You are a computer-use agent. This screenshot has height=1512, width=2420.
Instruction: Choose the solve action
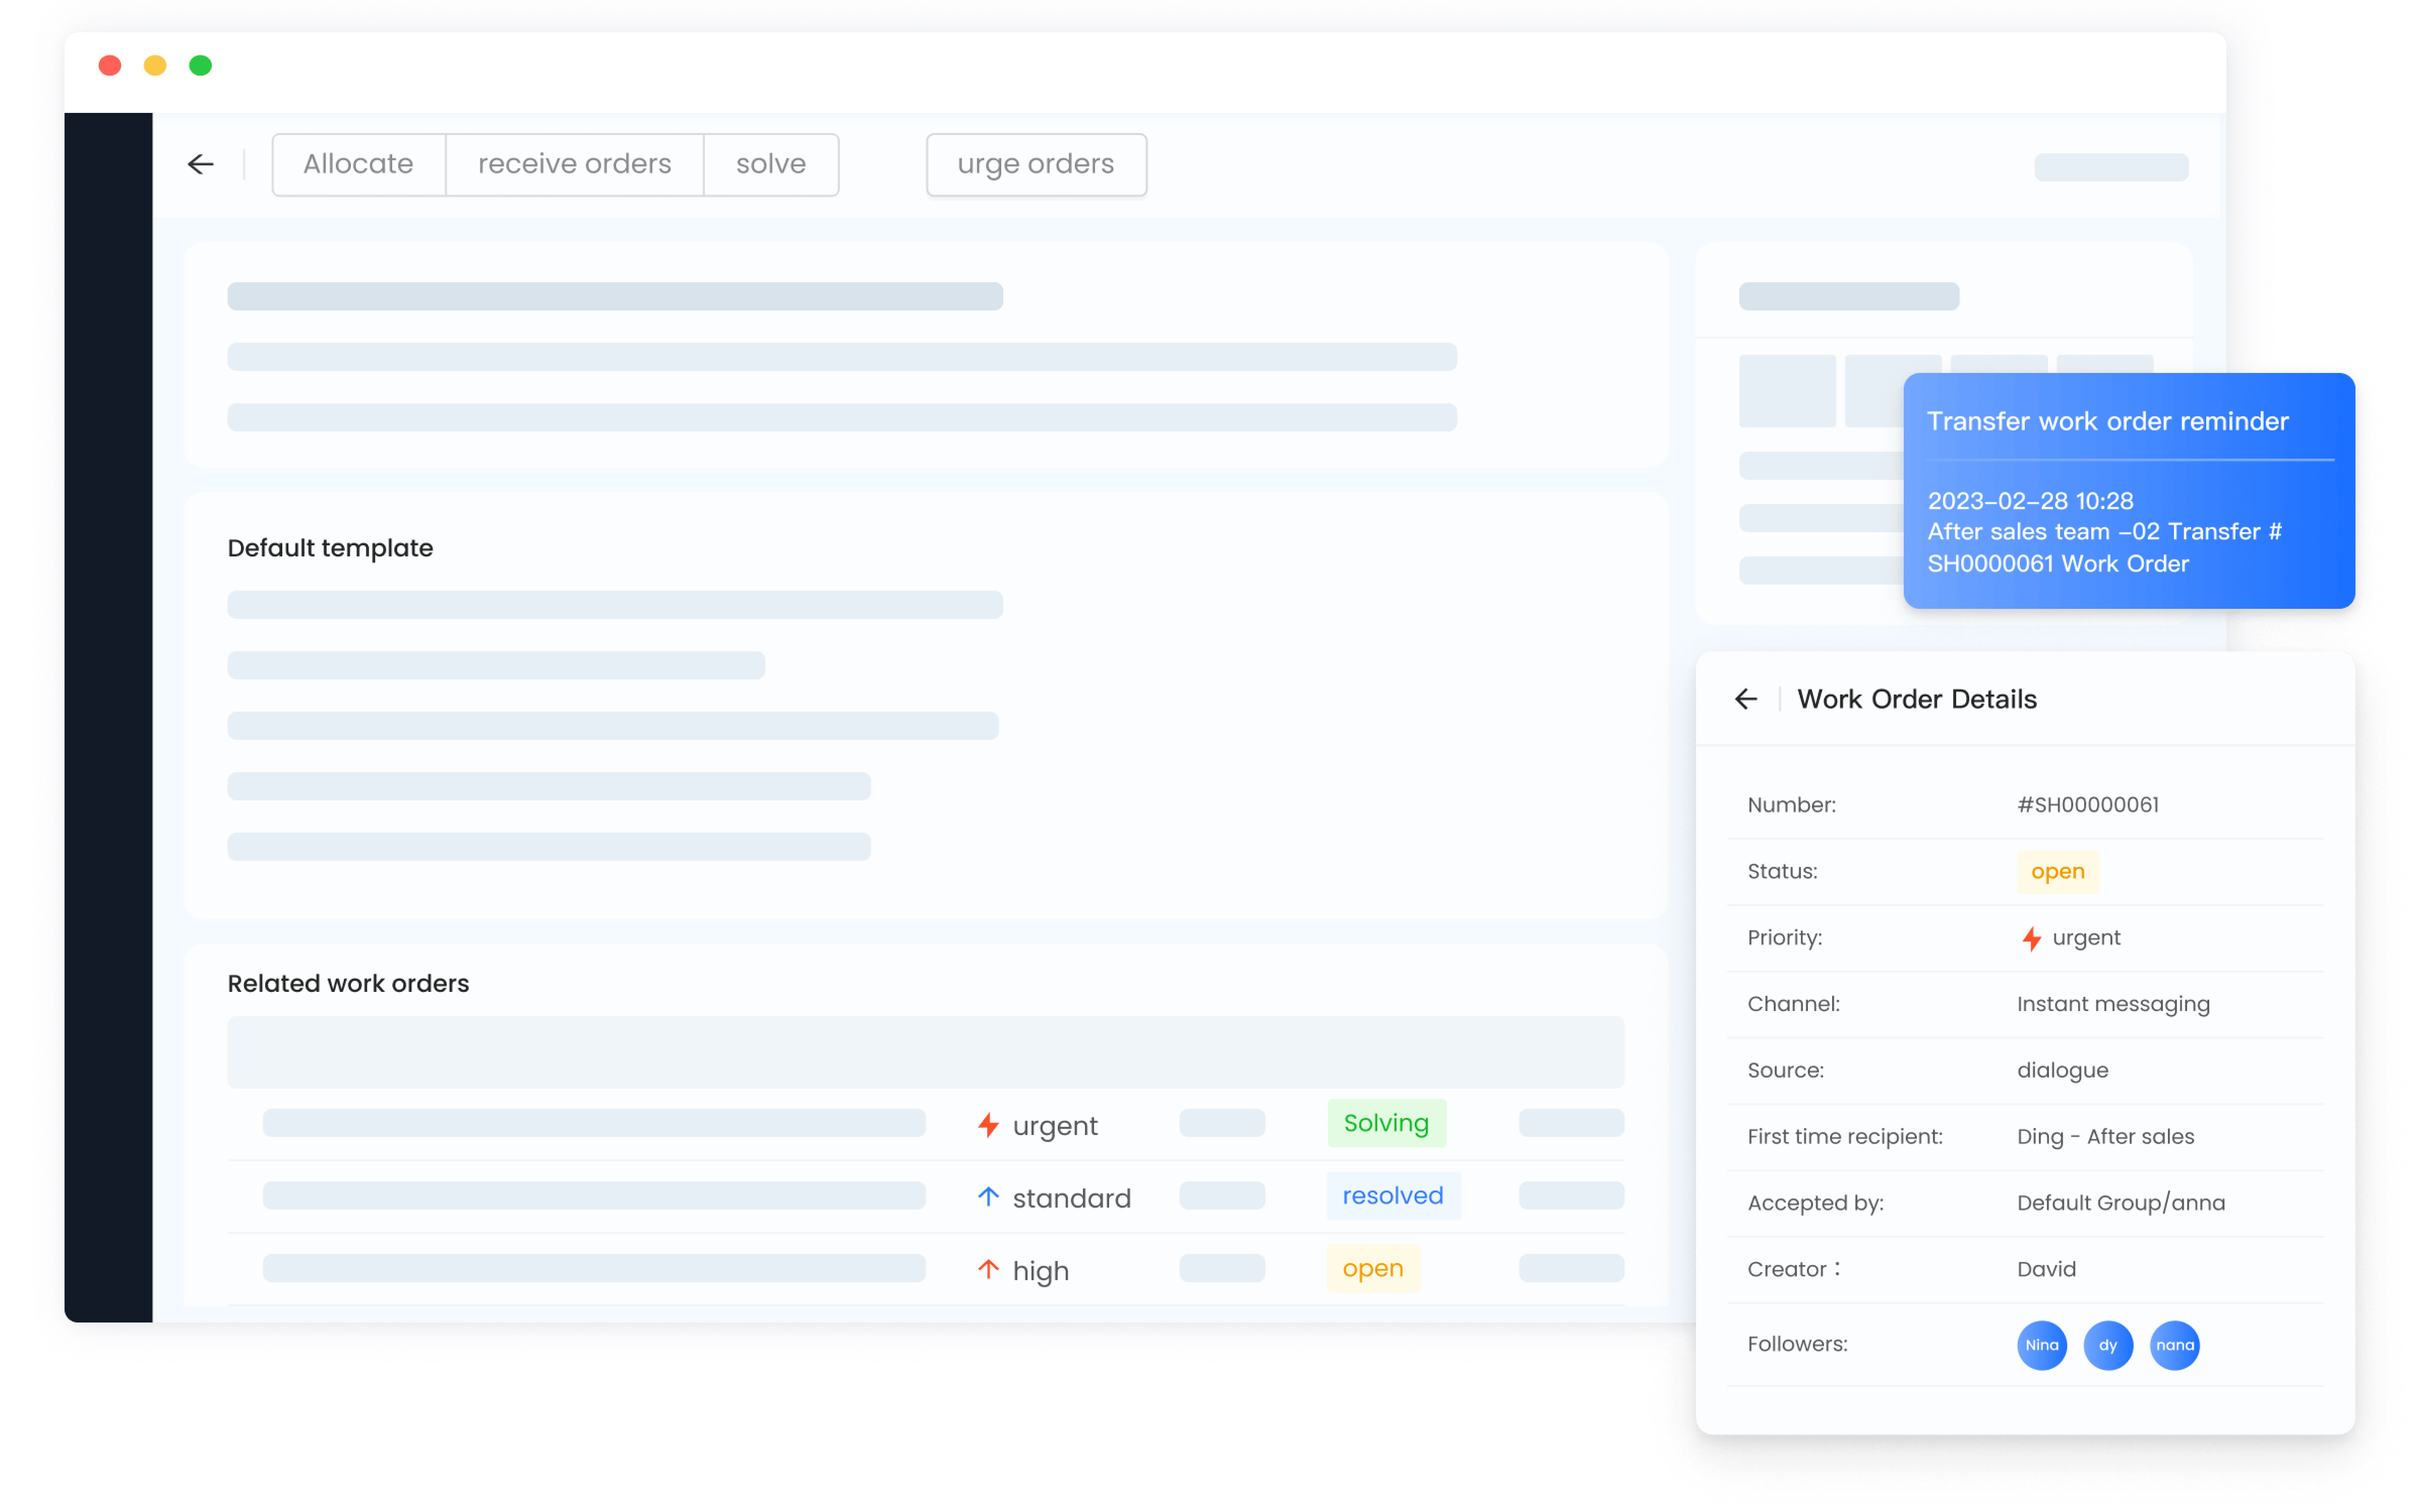pos(770,164)
